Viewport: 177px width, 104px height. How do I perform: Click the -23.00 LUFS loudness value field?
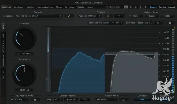point(24,53)
